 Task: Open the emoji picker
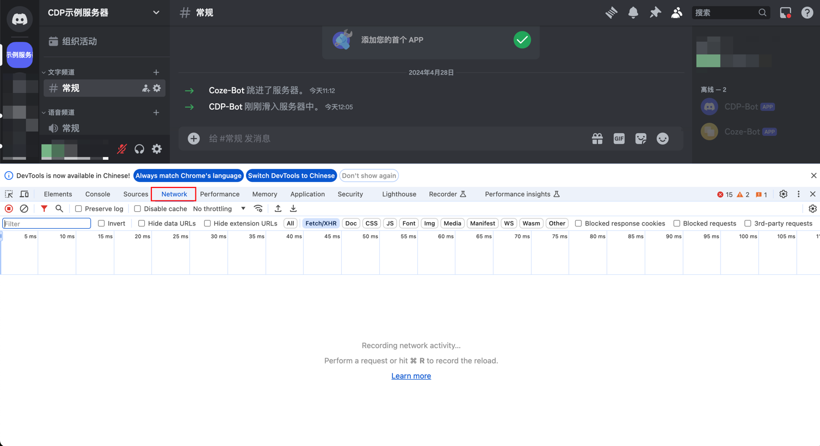[663, 139]
